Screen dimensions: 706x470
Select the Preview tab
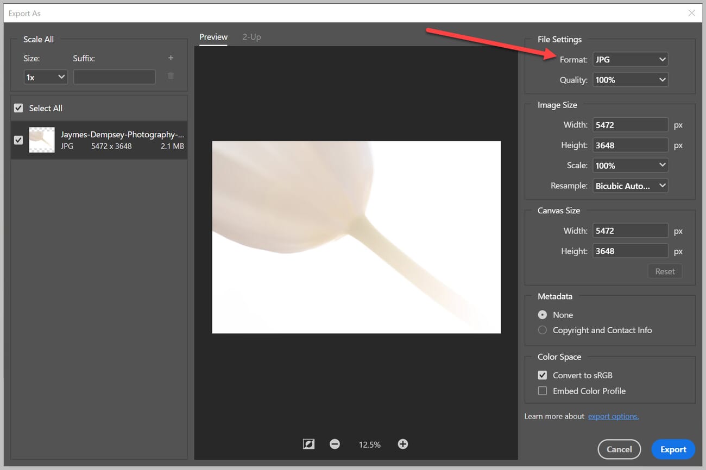[213, 37]
